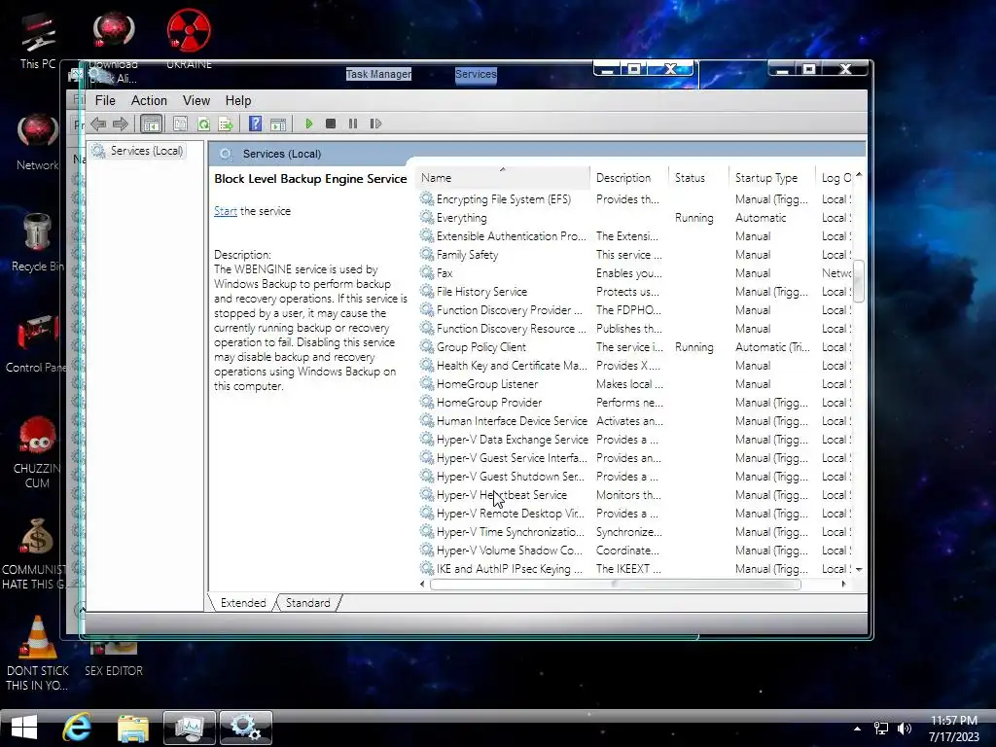Open Internet Explorer from the taskbar

click(77, 728)
